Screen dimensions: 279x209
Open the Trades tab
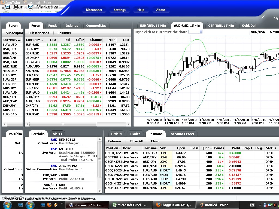135,134
